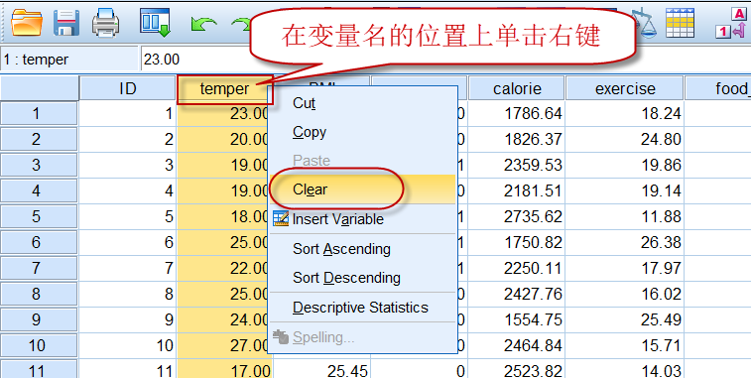Click calorie cell 2181.51
Image resolution: width=751 pixels, height=378 pixels.
tap(517, 191)
